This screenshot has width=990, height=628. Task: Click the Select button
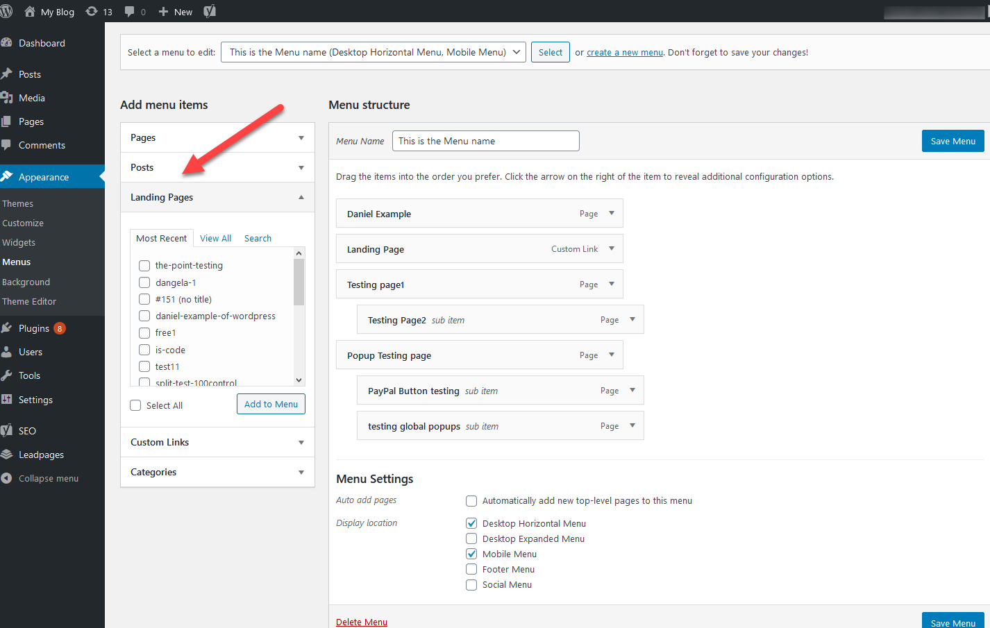point(551,52)
